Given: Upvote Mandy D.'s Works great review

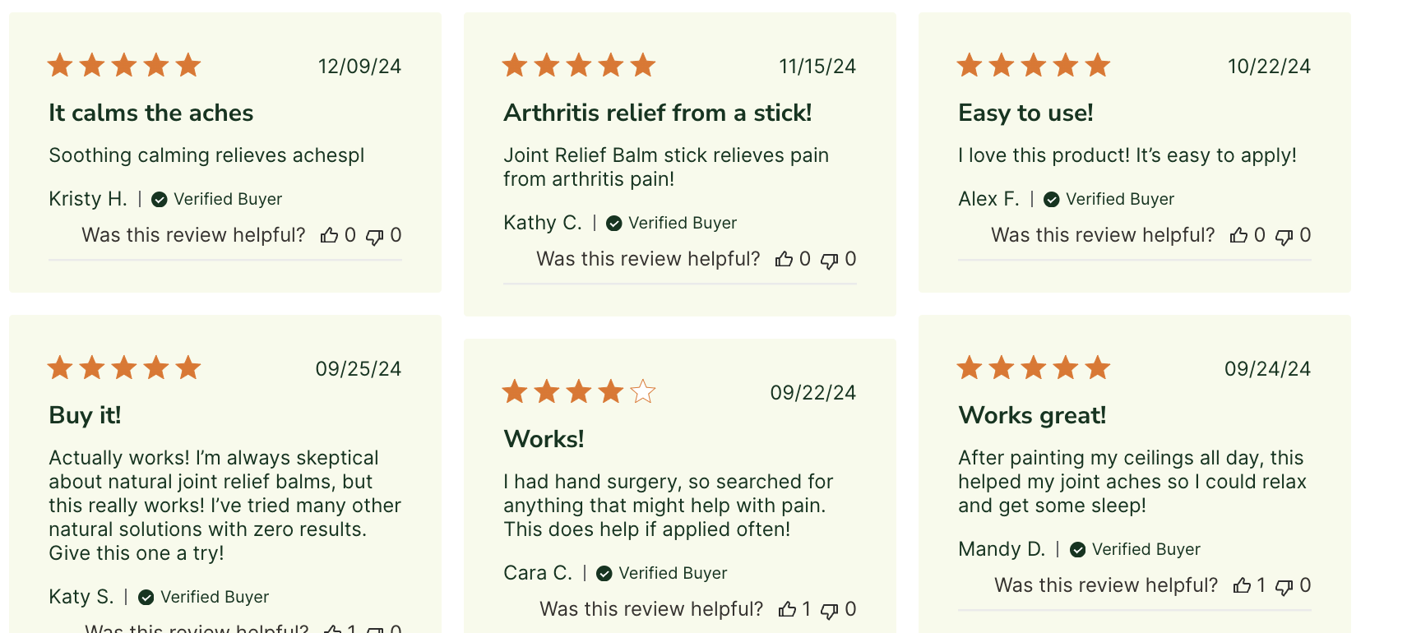Looking at the screenshot, I should tap(1242, 585).
